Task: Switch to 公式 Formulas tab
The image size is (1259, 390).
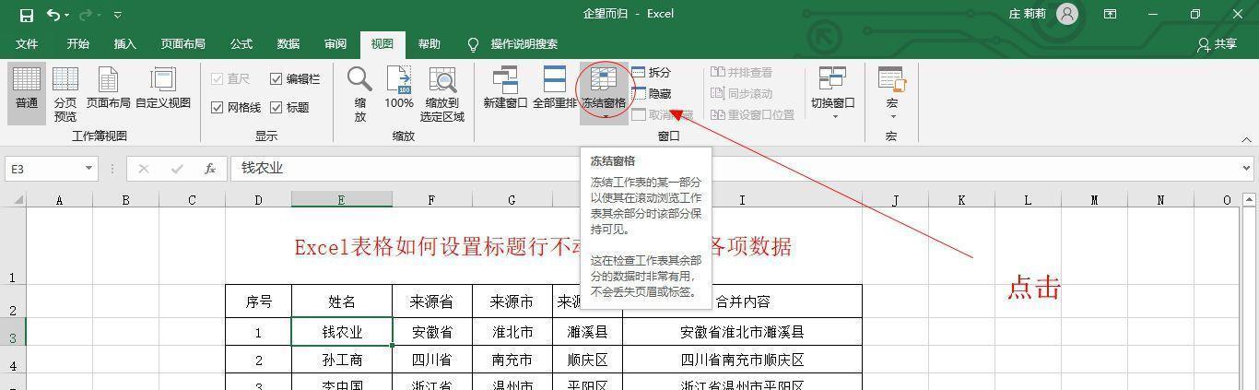Action: coord(241,44)
